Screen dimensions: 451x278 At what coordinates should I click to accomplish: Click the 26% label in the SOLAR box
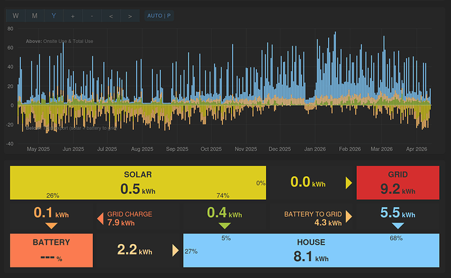[x=53, y=196]
